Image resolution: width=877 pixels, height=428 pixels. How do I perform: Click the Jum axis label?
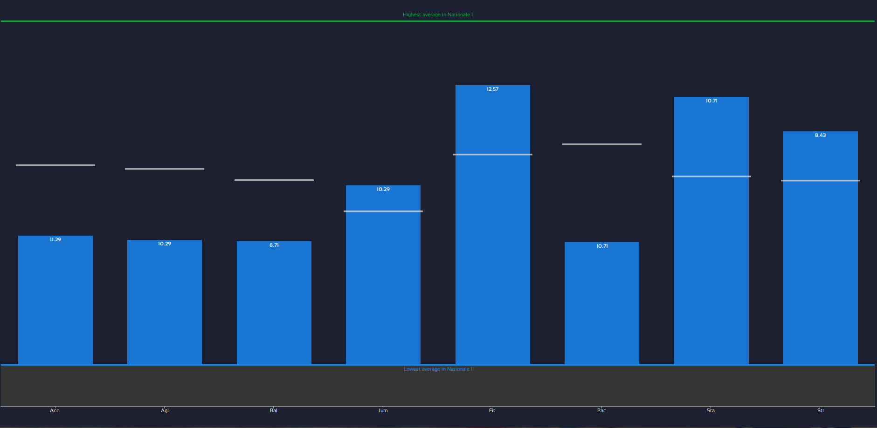click(x=383, y=410)
